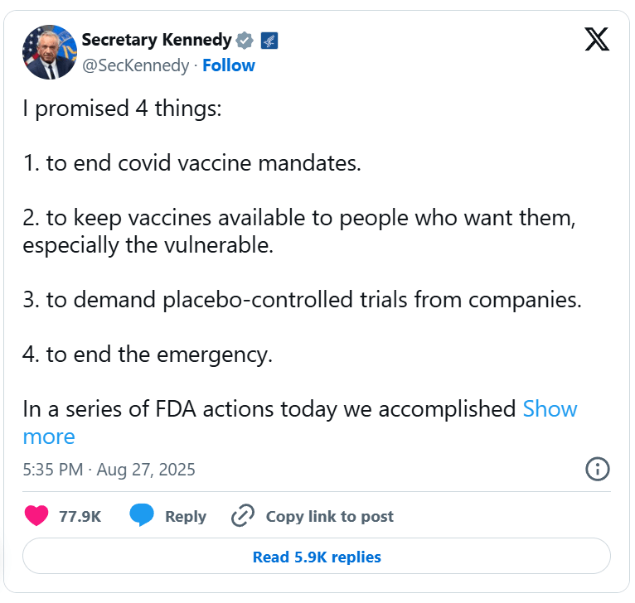This screenshot has height=603, width=635.
Task: Open Read 5.9K replies button
Action: (x=317, y=557)
